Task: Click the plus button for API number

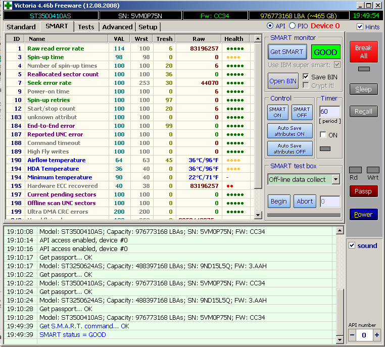Action: tap(376, 335)
